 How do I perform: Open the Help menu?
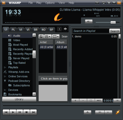71,3
